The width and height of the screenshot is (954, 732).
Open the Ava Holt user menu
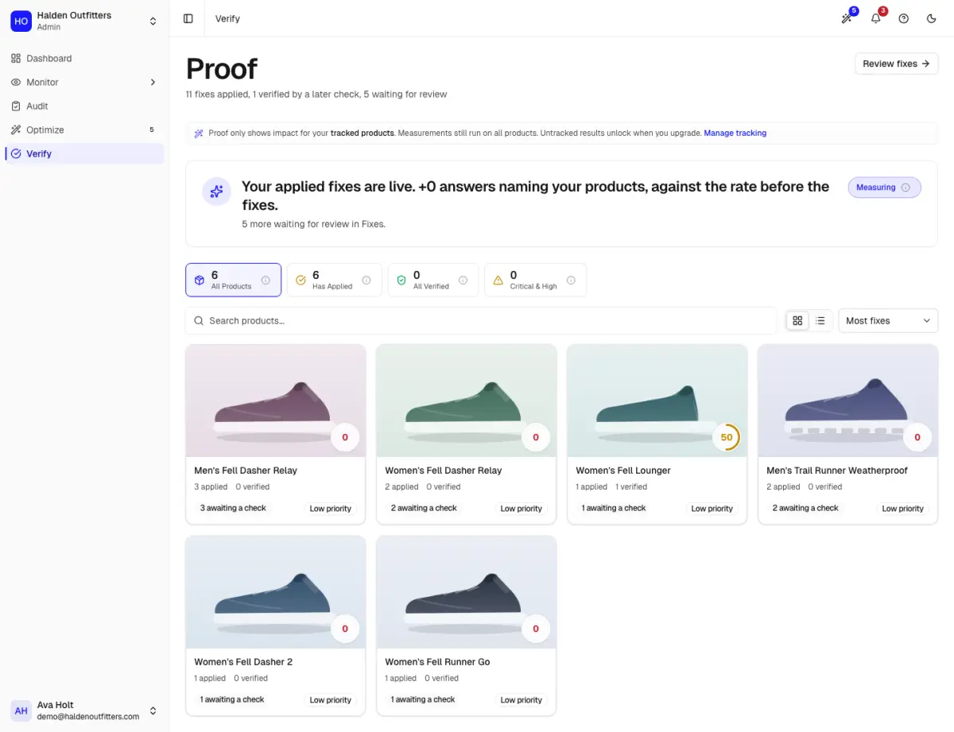[84, 711]
